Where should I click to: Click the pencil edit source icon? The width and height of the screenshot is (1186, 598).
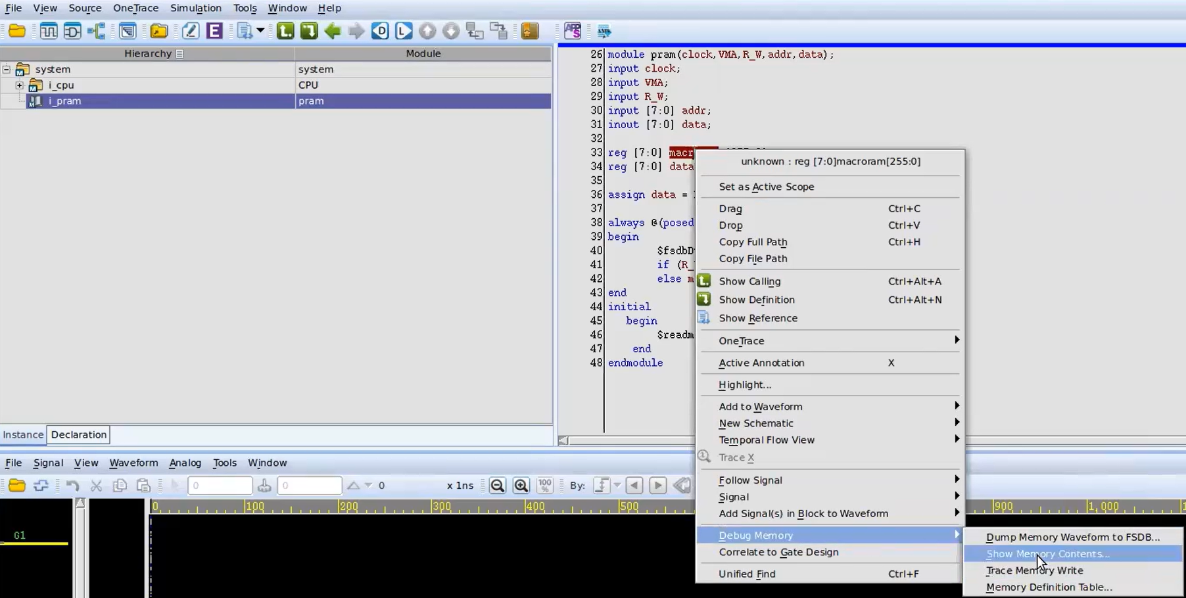point(191,31)
